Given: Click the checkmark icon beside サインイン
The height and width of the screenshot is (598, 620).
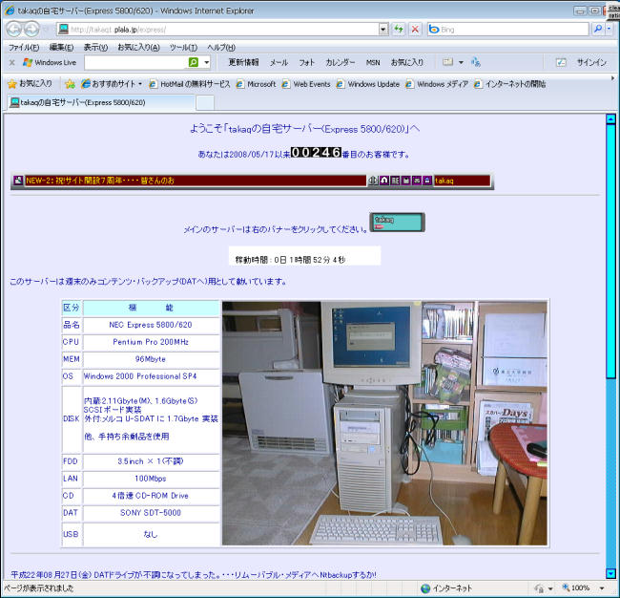Looking at the screenshot, I should coord(561,62).
